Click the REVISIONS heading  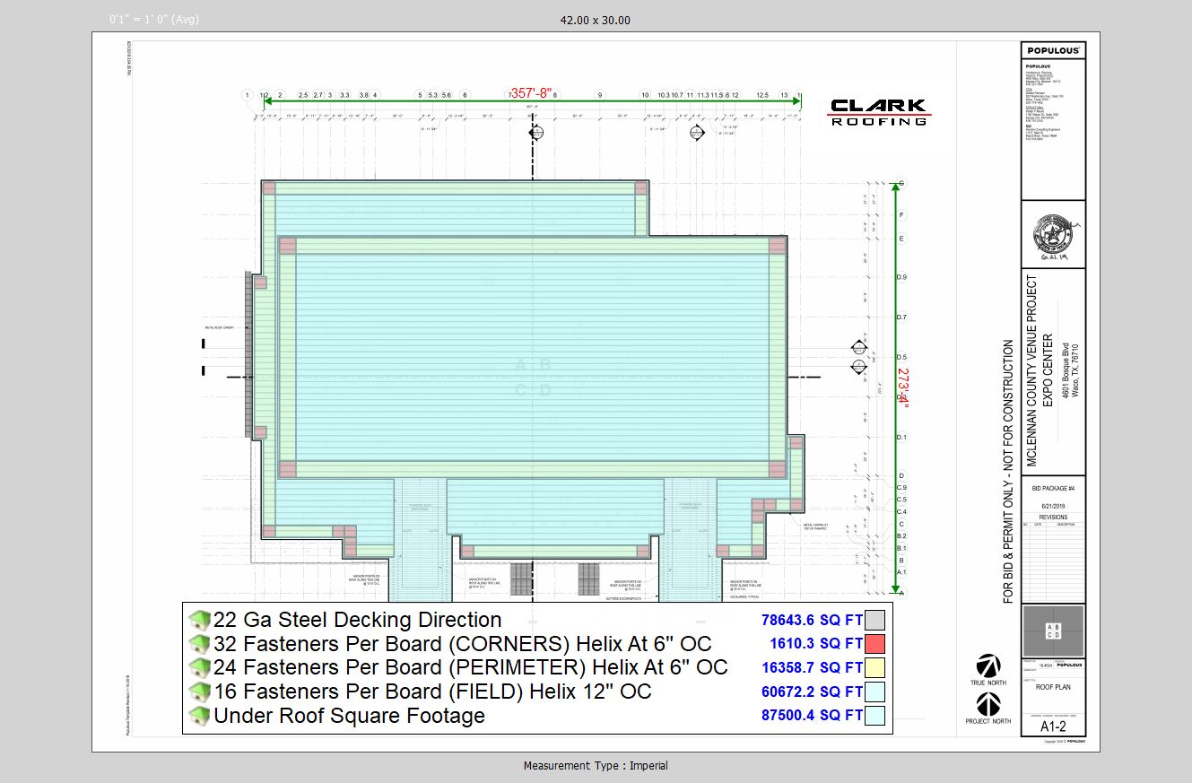(1053, 518)
